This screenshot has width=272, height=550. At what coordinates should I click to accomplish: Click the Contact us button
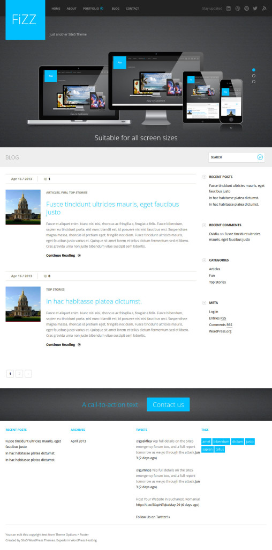pyautogui.click(x=168, y=404)
